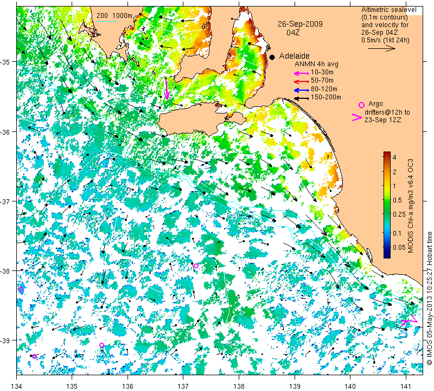This screenshot has height=391, width=434.
Task: Click the longitude axis label 137
Action: coord(183,386)
